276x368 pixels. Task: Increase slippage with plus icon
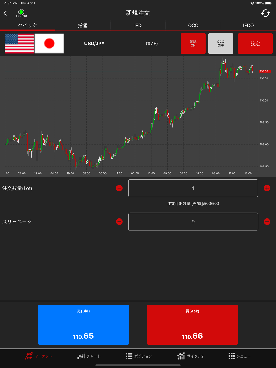point(267,222)
